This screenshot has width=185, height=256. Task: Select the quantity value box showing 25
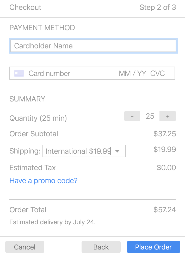[x=150, y=116]
